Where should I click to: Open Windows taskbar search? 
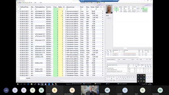pos(21,84)
